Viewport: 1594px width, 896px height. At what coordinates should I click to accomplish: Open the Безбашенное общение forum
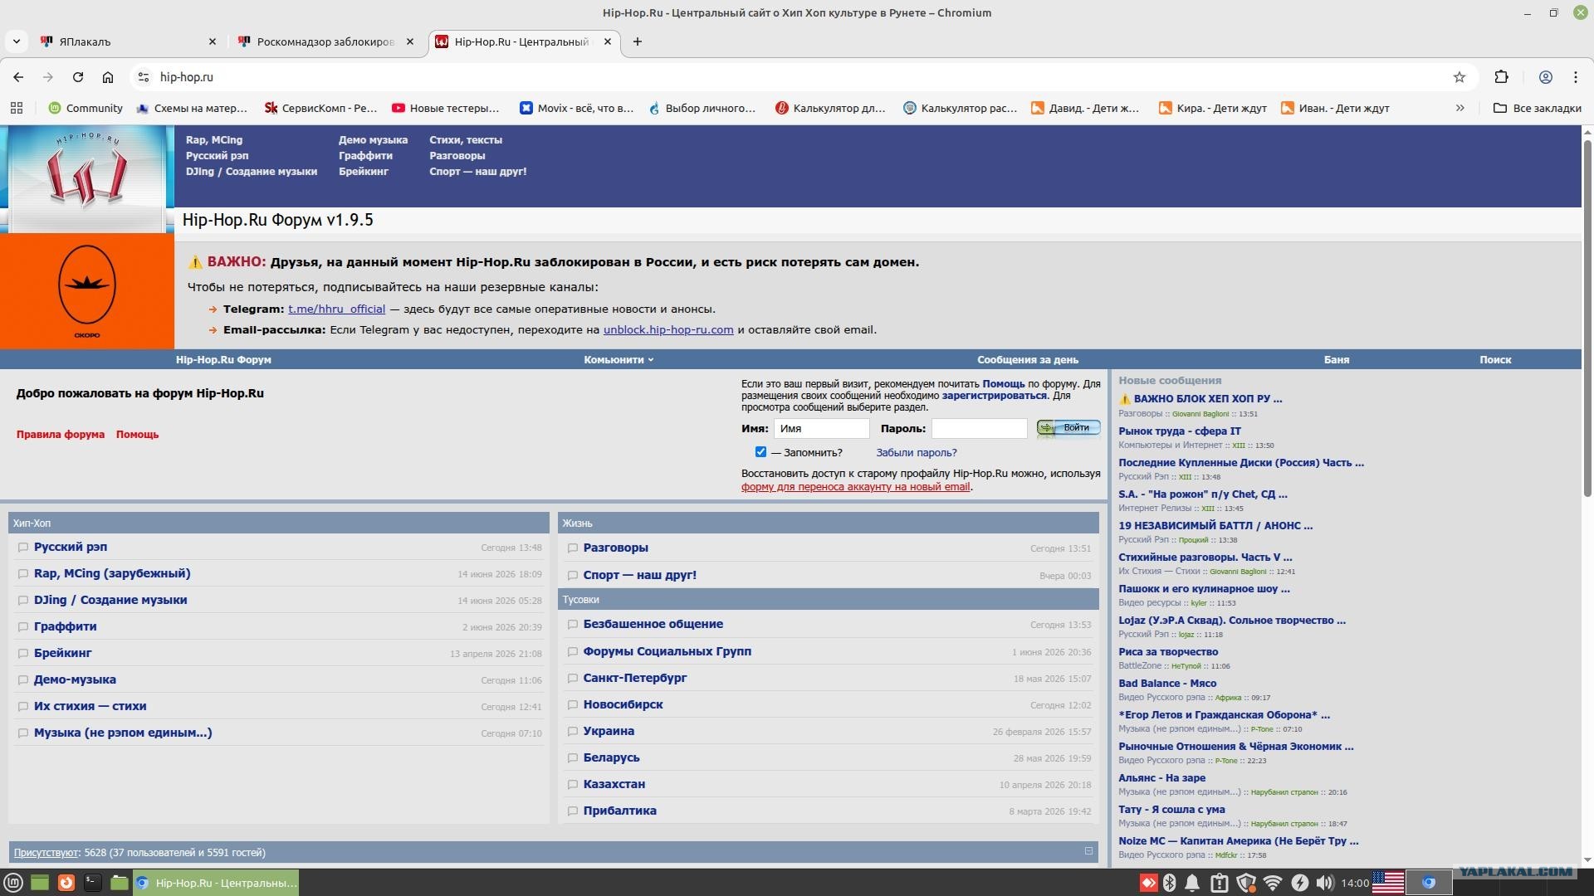click(x=653, y=624)
